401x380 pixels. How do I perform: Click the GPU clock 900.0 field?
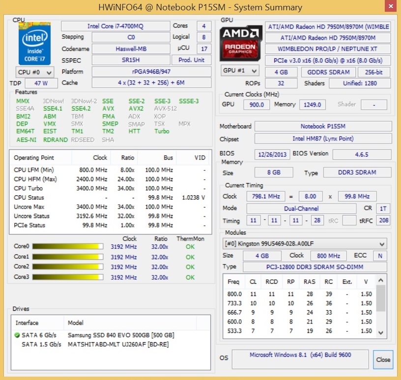[257, 105]
